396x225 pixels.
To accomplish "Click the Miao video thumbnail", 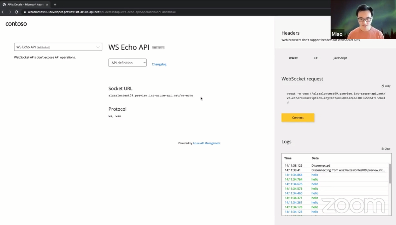I will [363, 20].
